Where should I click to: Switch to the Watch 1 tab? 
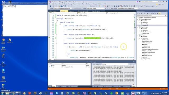point(58,86)
